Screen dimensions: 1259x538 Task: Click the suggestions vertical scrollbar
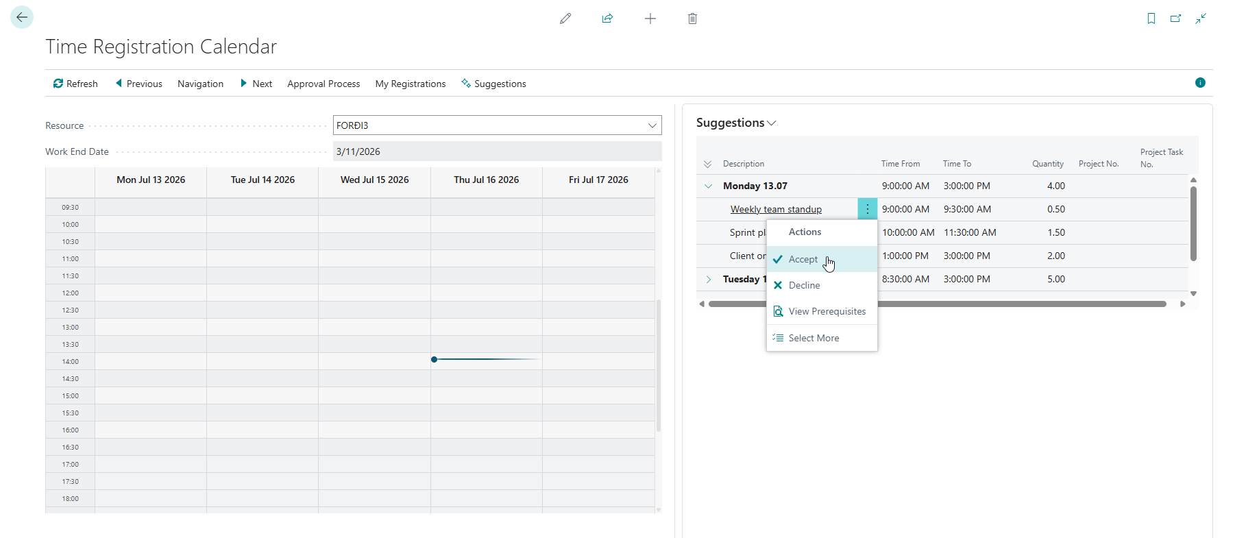[1193, 223]
